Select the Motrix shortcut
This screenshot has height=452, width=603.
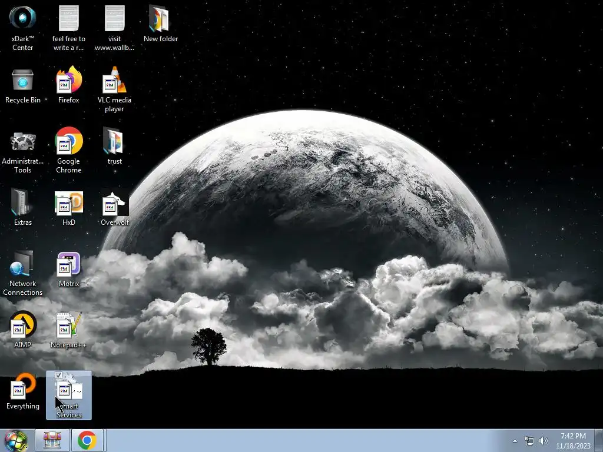[68, 270]
